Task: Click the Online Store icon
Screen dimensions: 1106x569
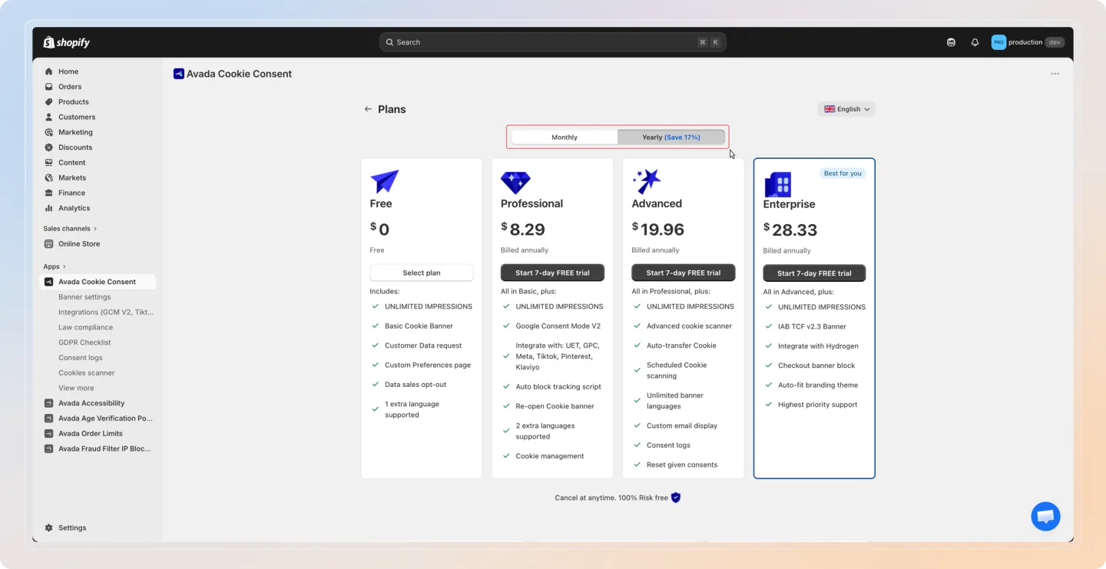Action: click(49, 244)
